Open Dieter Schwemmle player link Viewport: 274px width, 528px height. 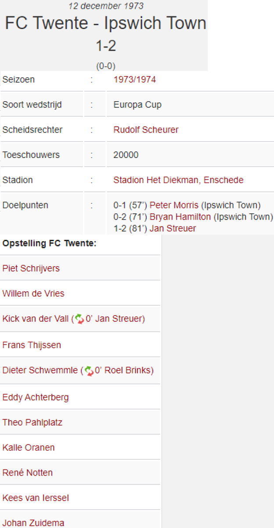(x=40, y=370)
